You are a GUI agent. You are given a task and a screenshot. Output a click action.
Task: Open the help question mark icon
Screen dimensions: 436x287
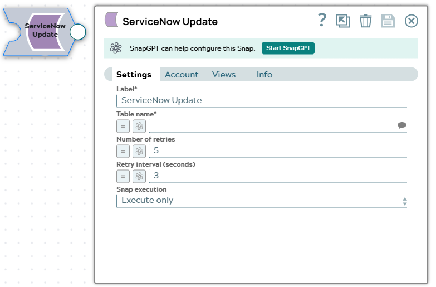tap(322, 20)
